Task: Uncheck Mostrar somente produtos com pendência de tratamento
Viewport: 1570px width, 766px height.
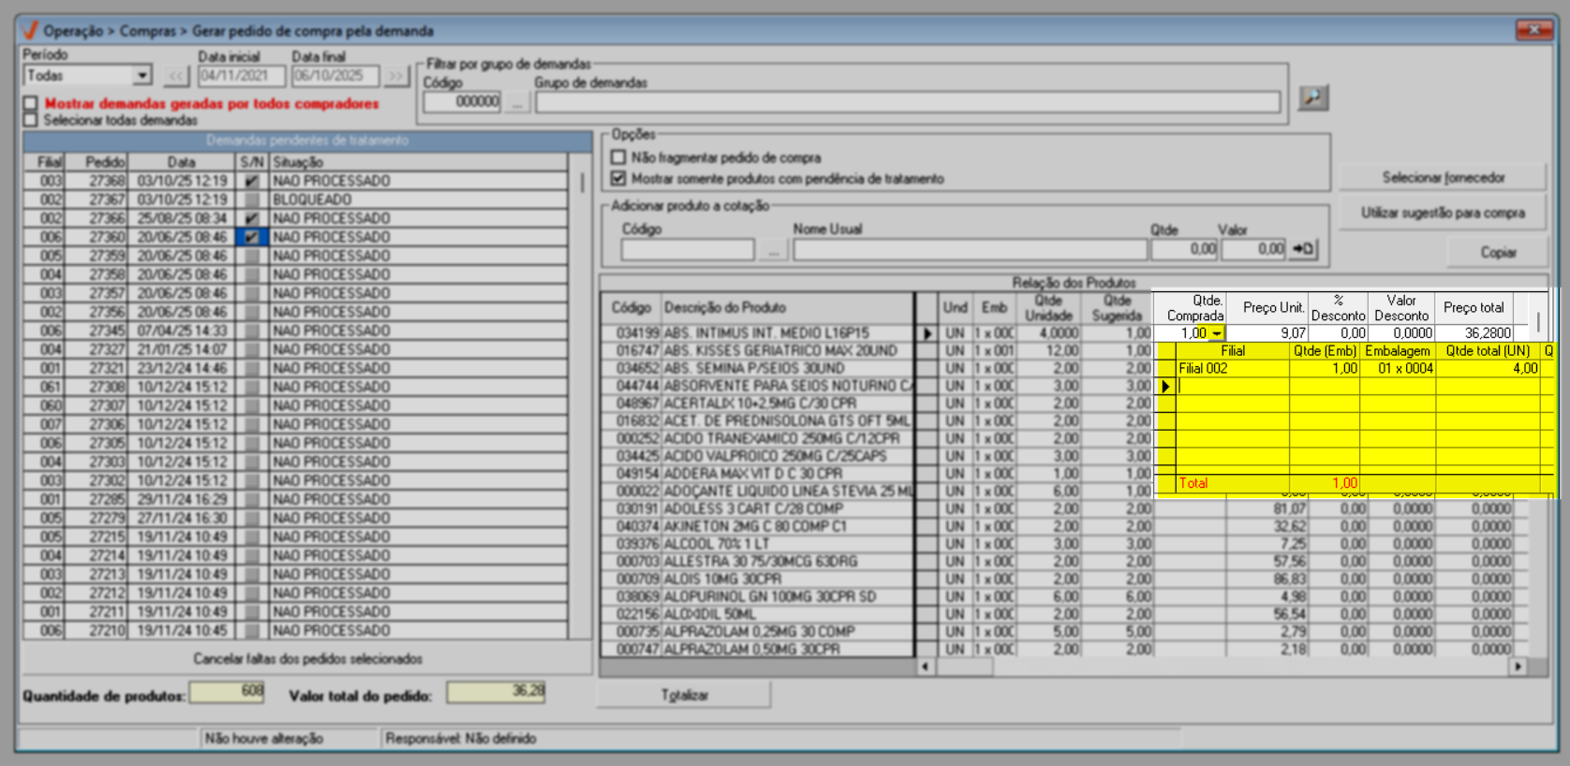Action: (618, 178)
